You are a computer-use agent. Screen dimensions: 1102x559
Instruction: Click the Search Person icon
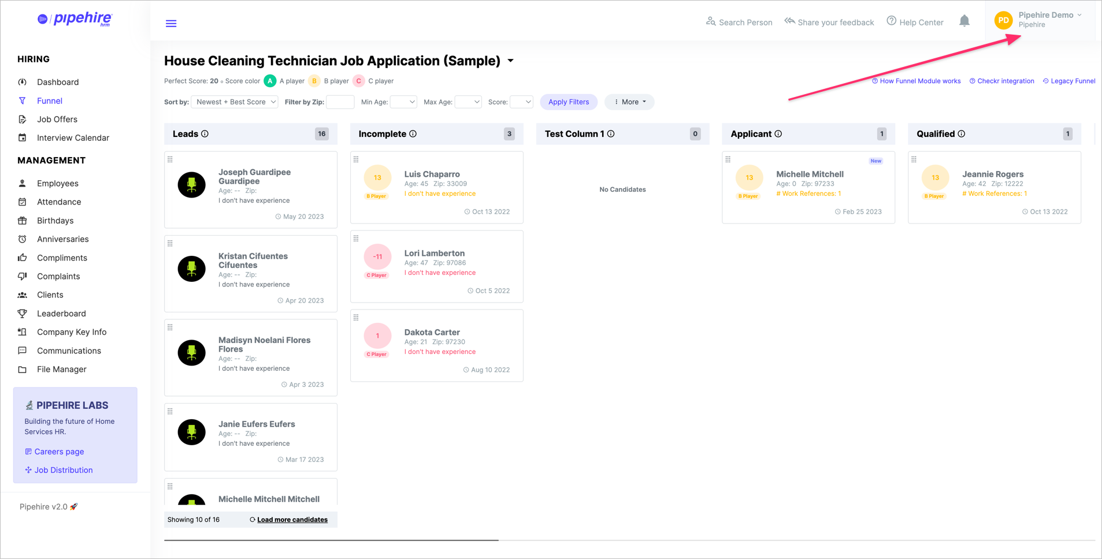tap(711, 21)
